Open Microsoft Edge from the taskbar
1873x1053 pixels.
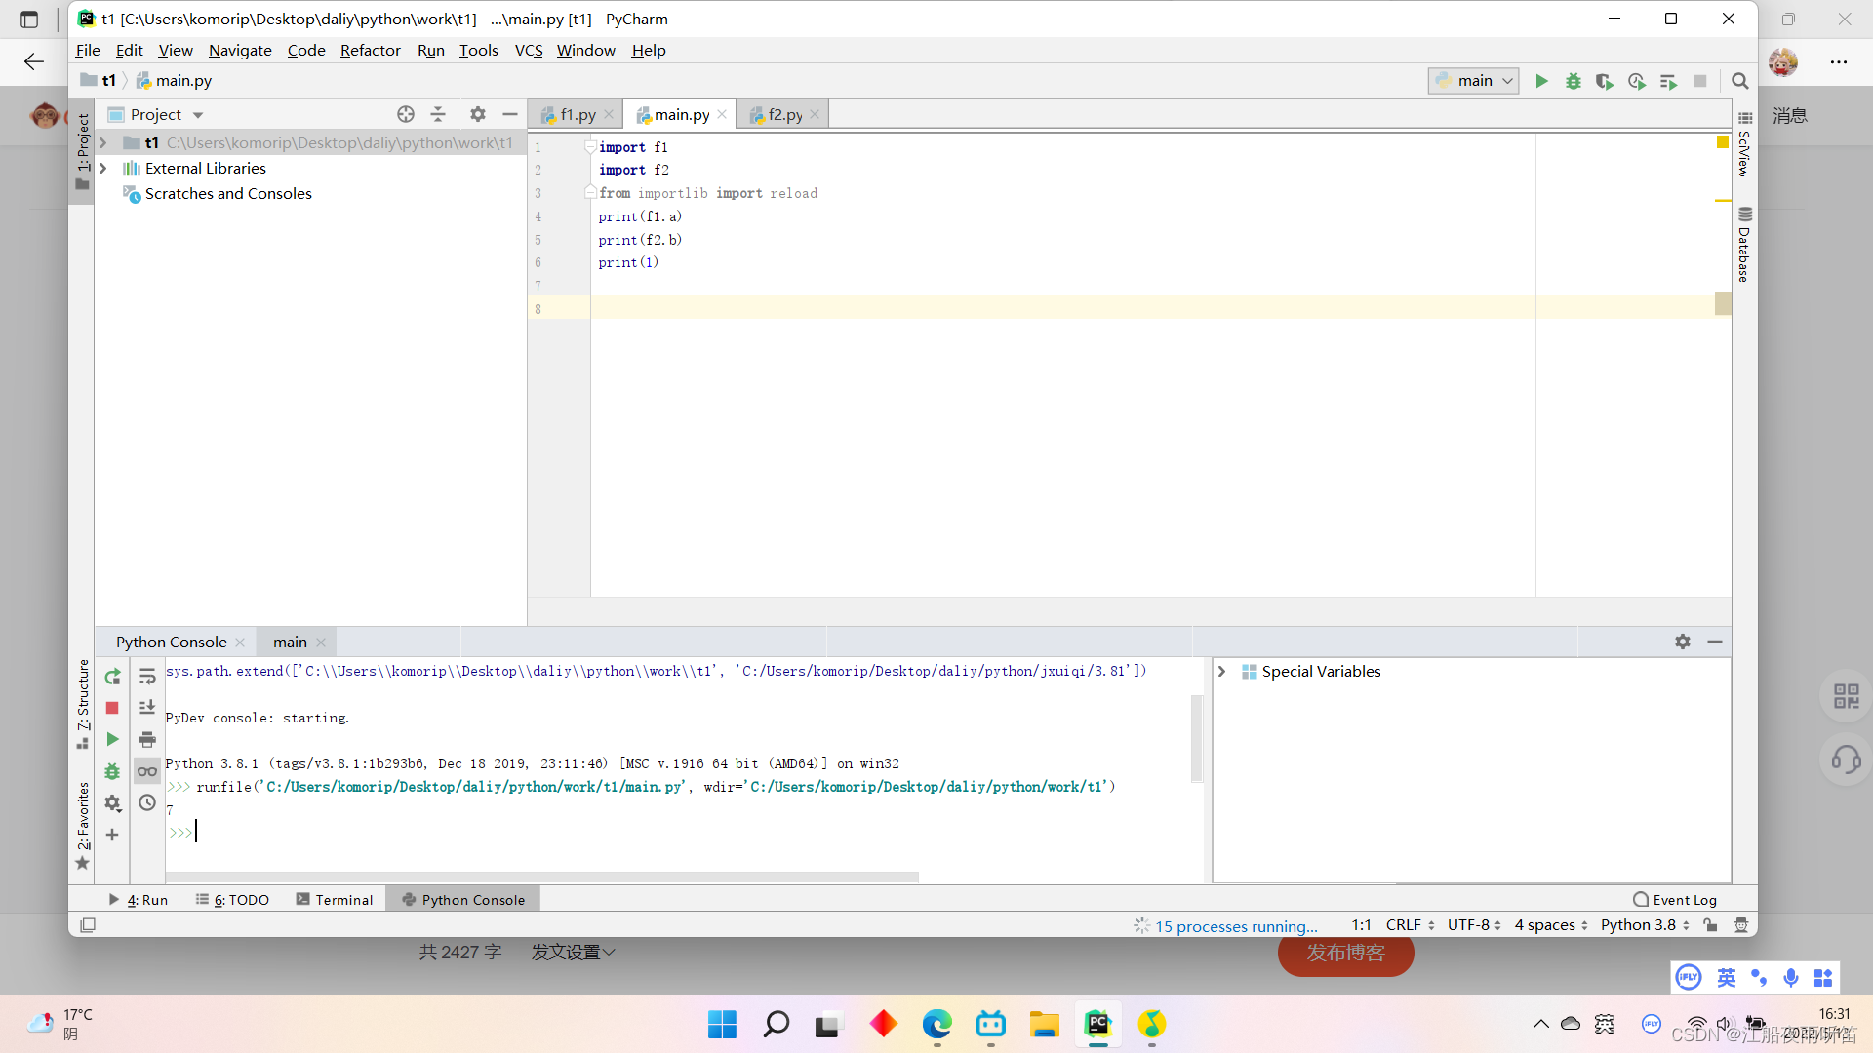936,1024
